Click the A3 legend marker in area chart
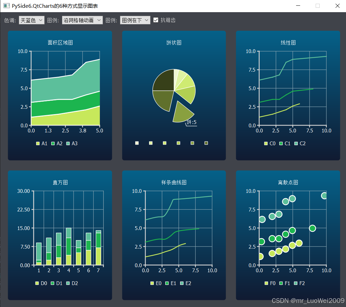 tap(68, 144)
